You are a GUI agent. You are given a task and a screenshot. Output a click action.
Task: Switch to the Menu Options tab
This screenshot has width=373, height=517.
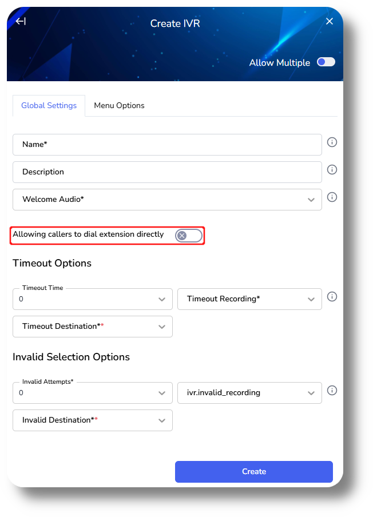(x=119, y=105)
